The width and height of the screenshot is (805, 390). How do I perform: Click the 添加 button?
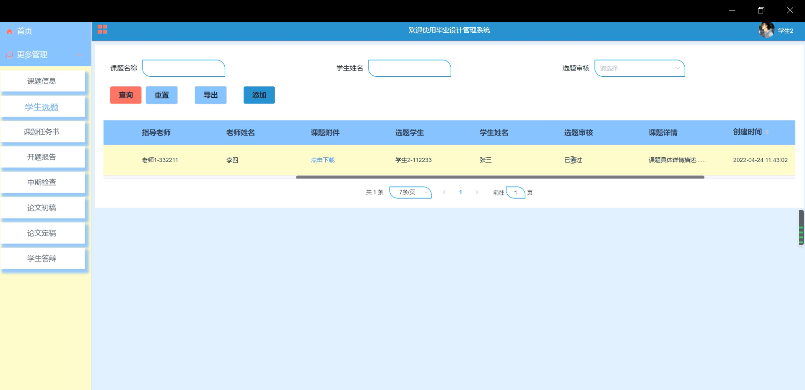click(259, 95)
